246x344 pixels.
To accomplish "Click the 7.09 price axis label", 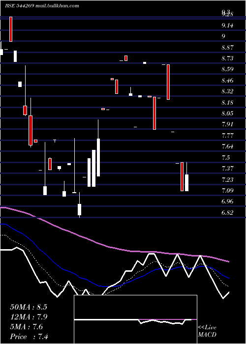I will (x=227, y=191).
